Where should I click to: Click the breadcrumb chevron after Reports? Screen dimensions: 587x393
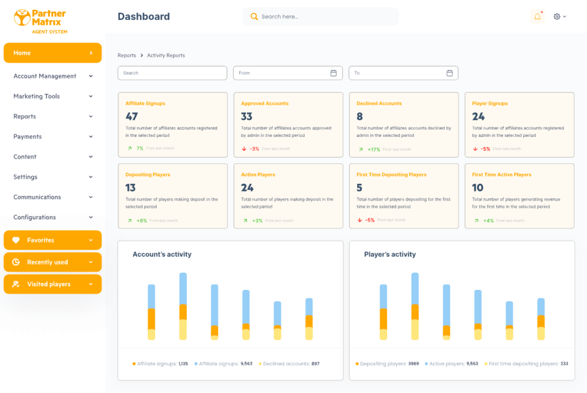click(142, 56)
